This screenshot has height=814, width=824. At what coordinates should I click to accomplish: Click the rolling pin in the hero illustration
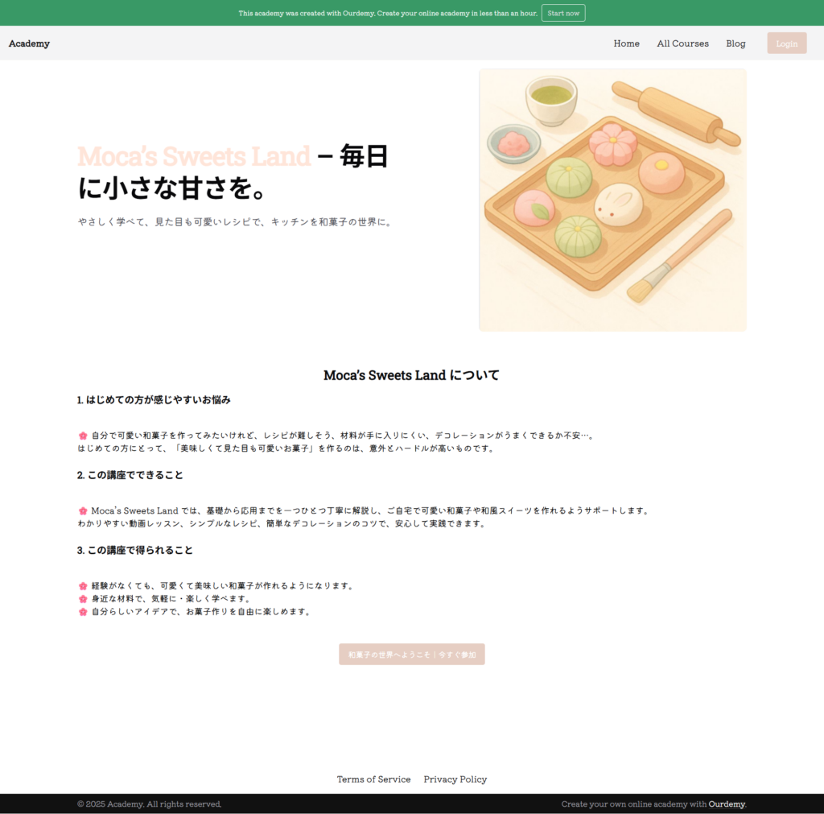(674, 113)
